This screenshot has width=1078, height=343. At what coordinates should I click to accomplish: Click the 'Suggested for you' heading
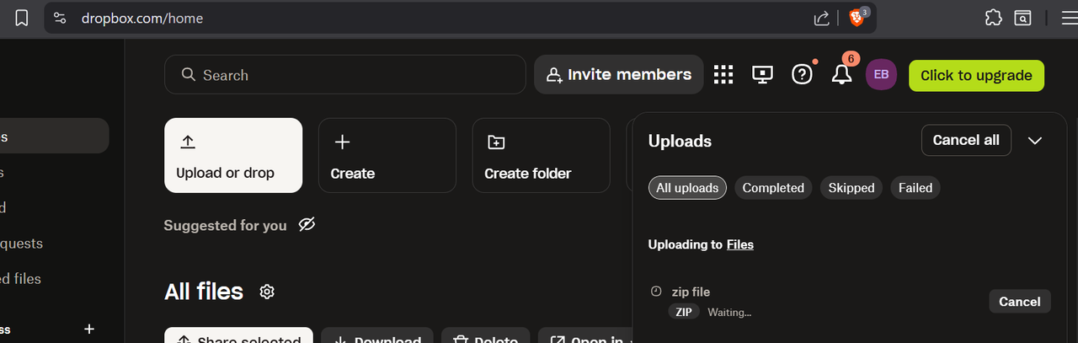pos(225,225)
